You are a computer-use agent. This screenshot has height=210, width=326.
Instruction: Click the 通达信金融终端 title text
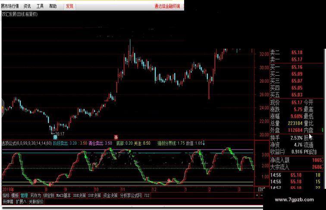click(x=167, y=6)
